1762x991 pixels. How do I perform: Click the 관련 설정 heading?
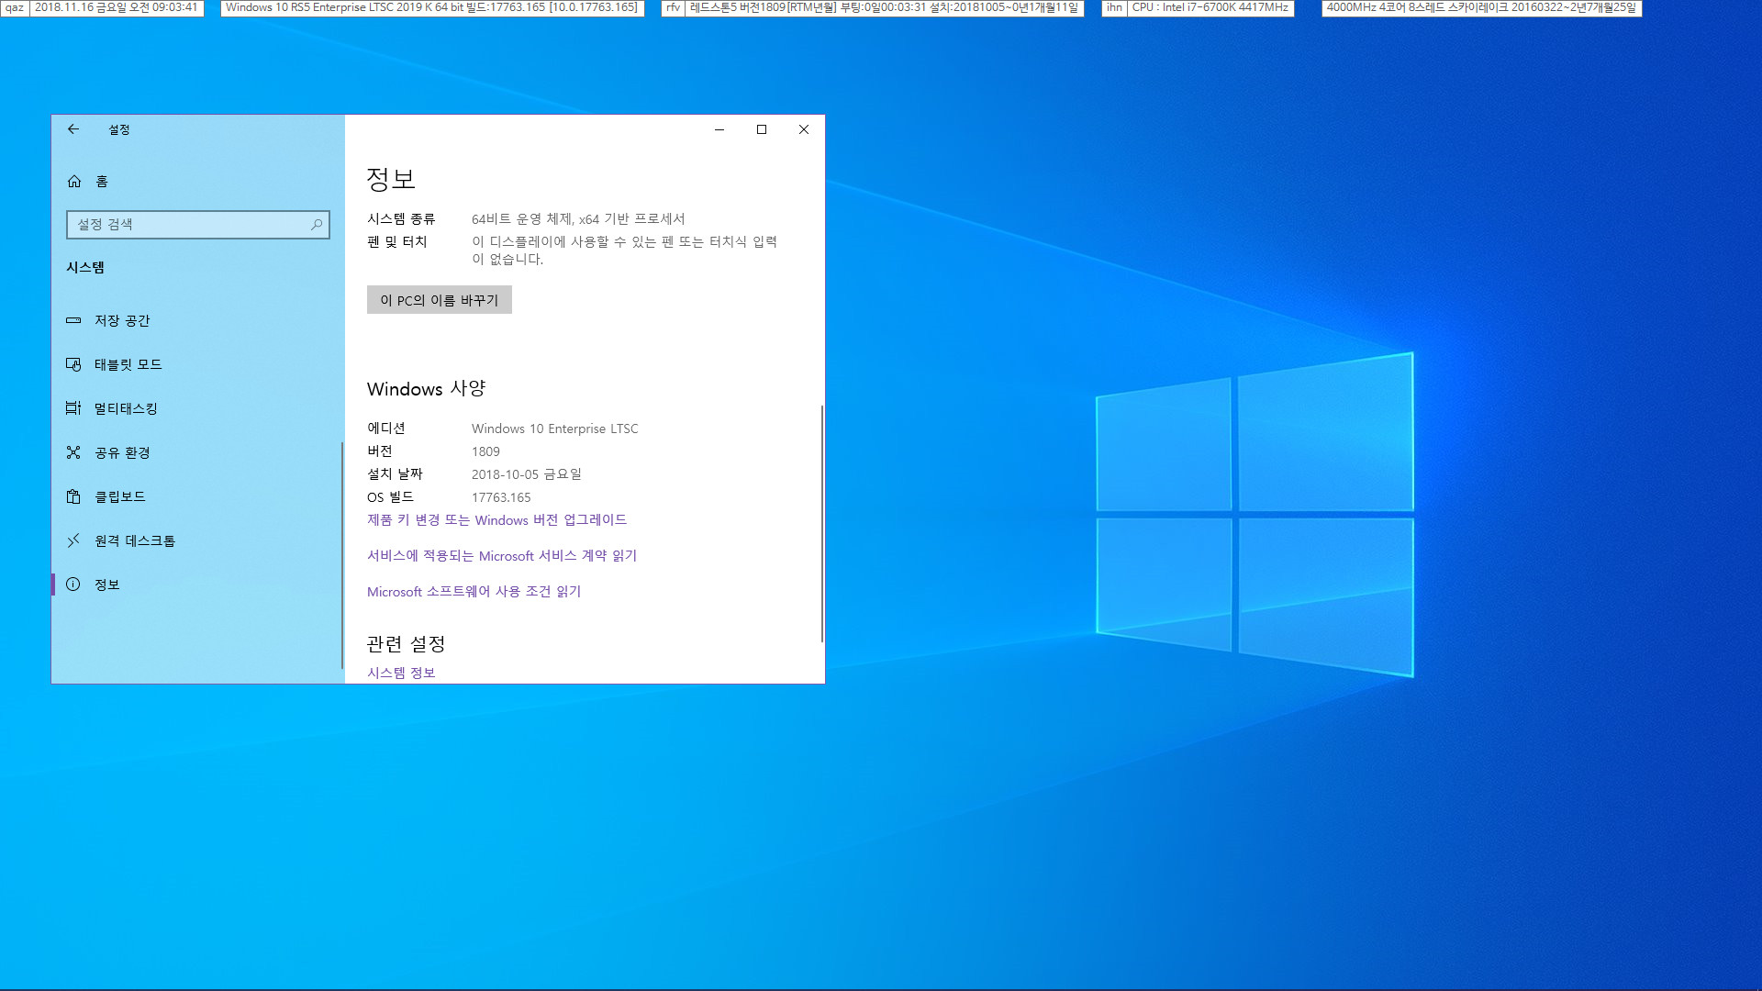point(406,644)
